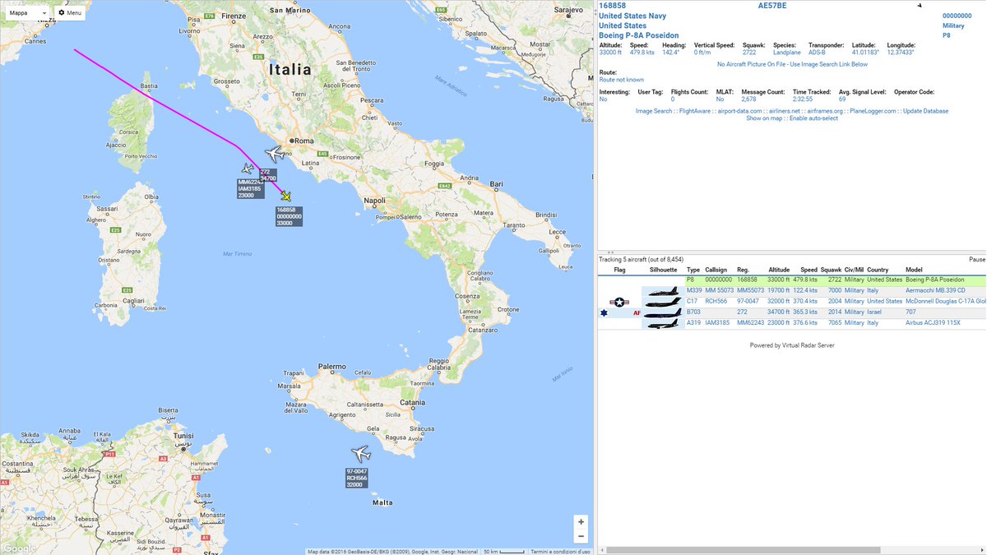Click the Update Database link
Screen dimensions: 987x555
pos(926,111)
